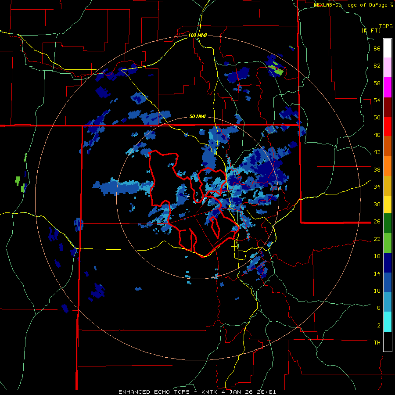Click the TH threshold legend label
Screen dimensions: 395x395
pos(377,343)
